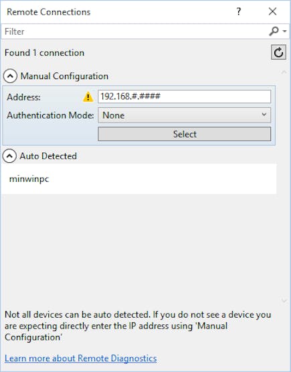Click the Found 1 connection label
This screenshot has height=372, width=291.
[x=44, y=53]
